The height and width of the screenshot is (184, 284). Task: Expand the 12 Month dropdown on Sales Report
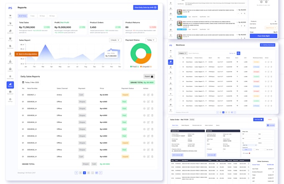tap(115, 40)
